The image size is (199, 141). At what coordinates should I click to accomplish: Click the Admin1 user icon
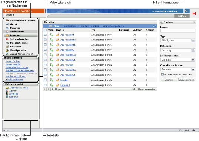[x=7, y=91]
